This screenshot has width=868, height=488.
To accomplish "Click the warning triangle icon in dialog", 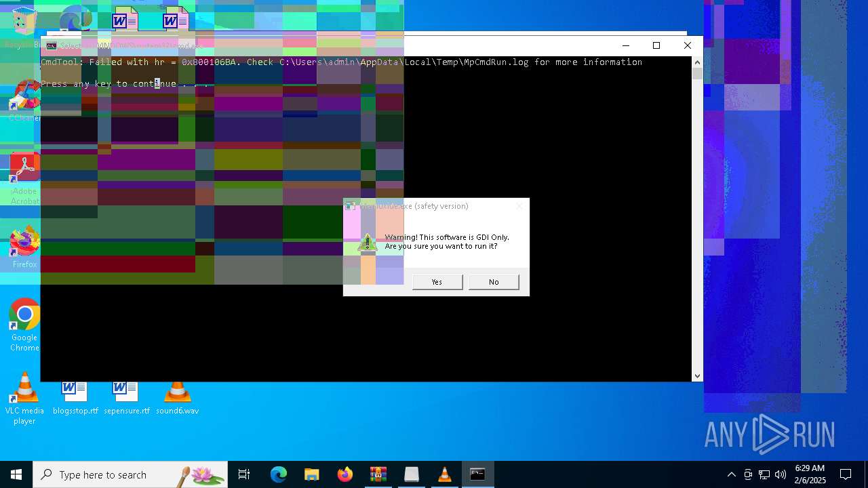I will click(x=368, y=241).
